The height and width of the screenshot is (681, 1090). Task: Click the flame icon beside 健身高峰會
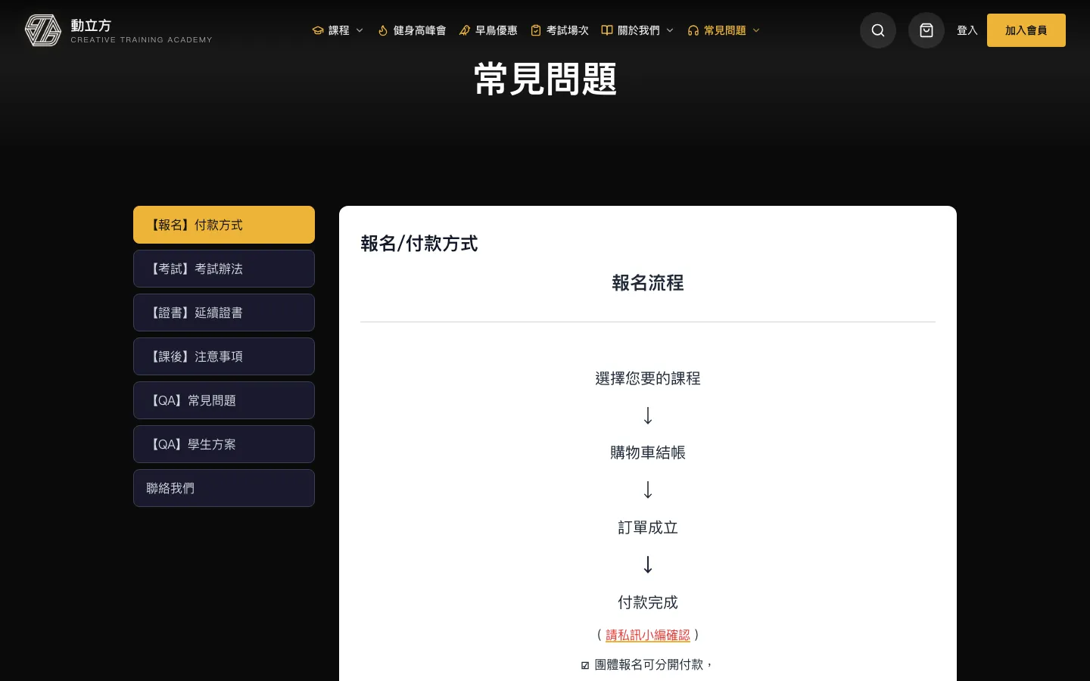click(x=383, y=30)
